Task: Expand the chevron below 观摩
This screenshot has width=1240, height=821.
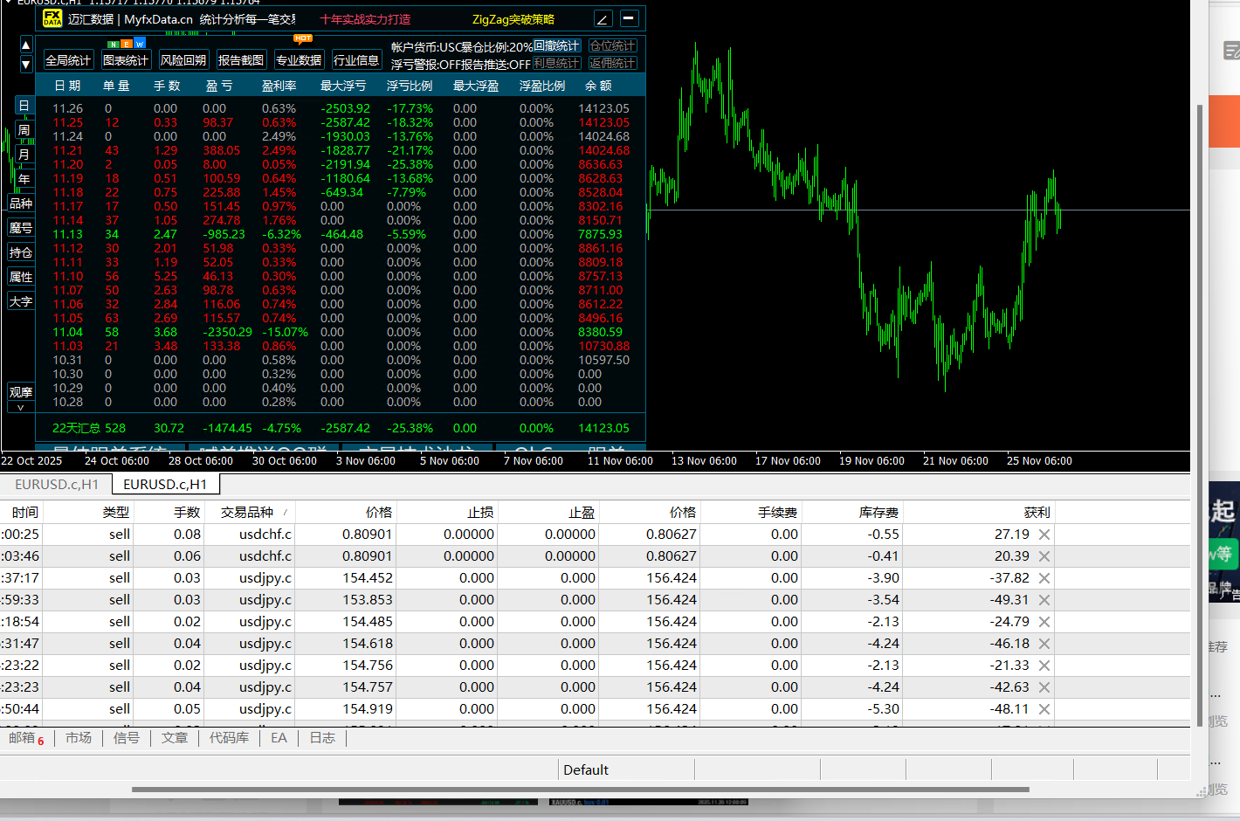Action: [20, 407]
